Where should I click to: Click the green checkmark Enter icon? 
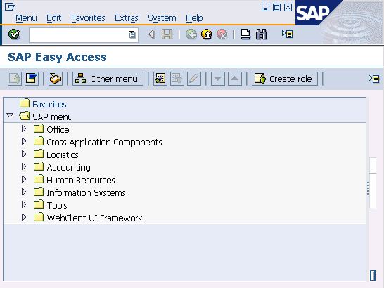[14, 34]
